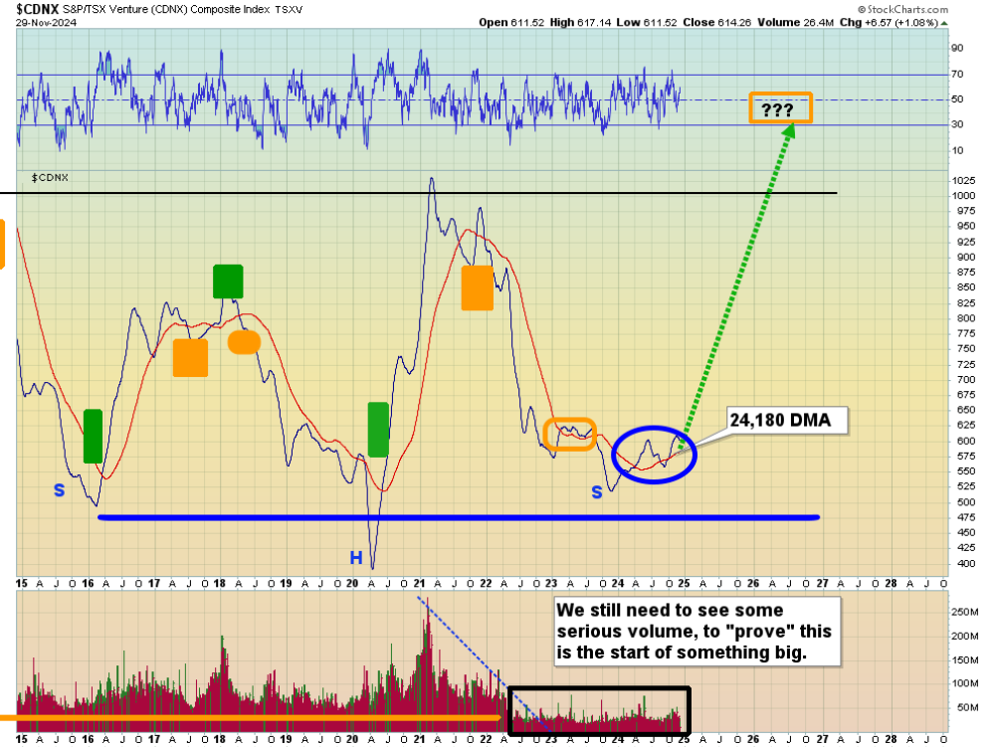Select the High value "617.14"
The height and width of the screenshot is (748, 995).
point(595,22)
